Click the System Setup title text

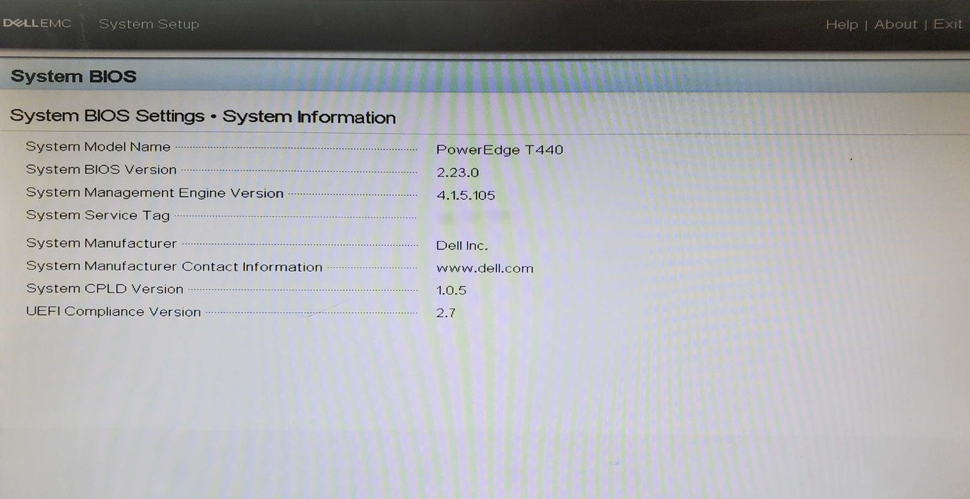(149, 24)
